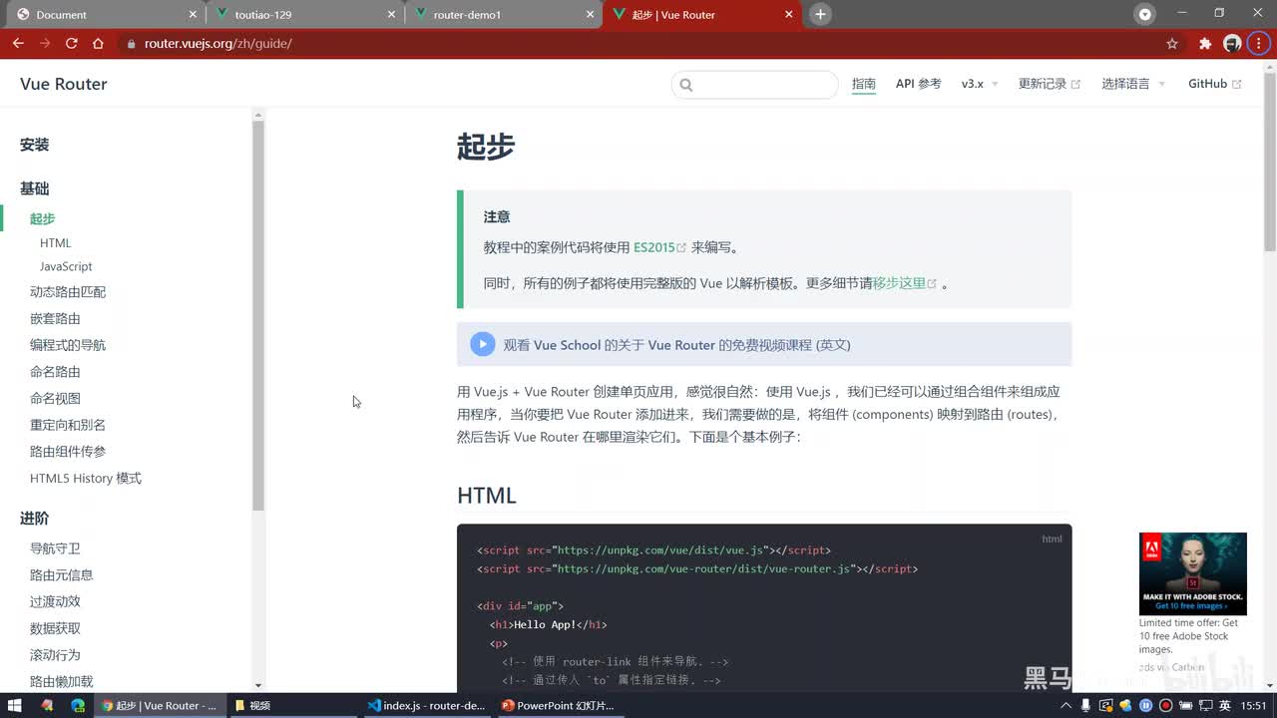
Task: Open 命名路由 in sidebar
Action: click(55, 372)
